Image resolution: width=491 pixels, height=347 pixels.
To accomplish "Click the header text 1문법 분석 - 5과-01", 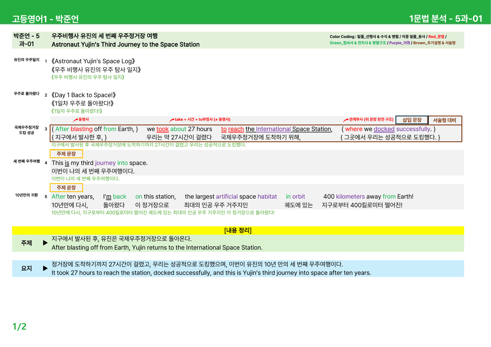I will [446, 18].
